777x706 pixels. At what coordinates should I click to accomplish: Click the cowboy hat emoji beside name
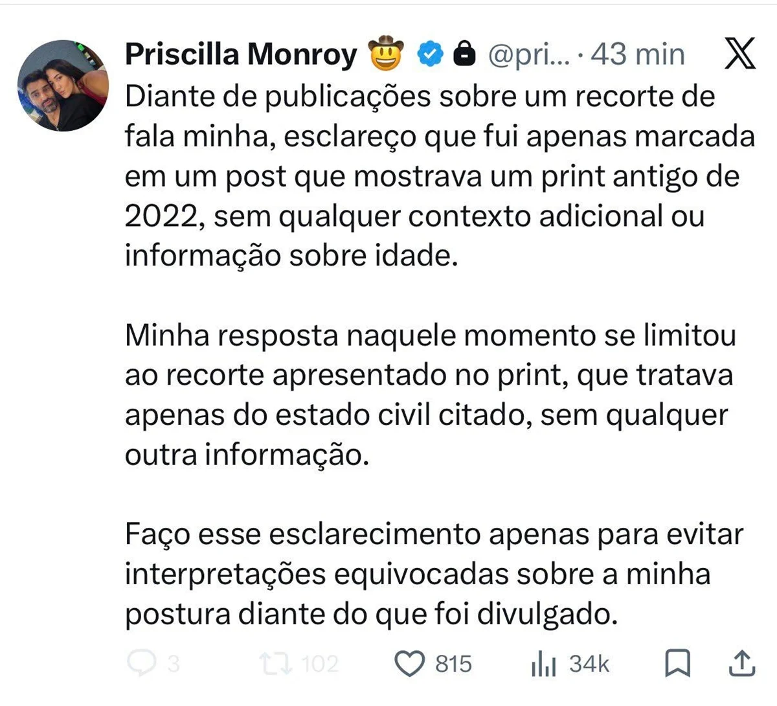pyautogui.click(x=385, y=54)
